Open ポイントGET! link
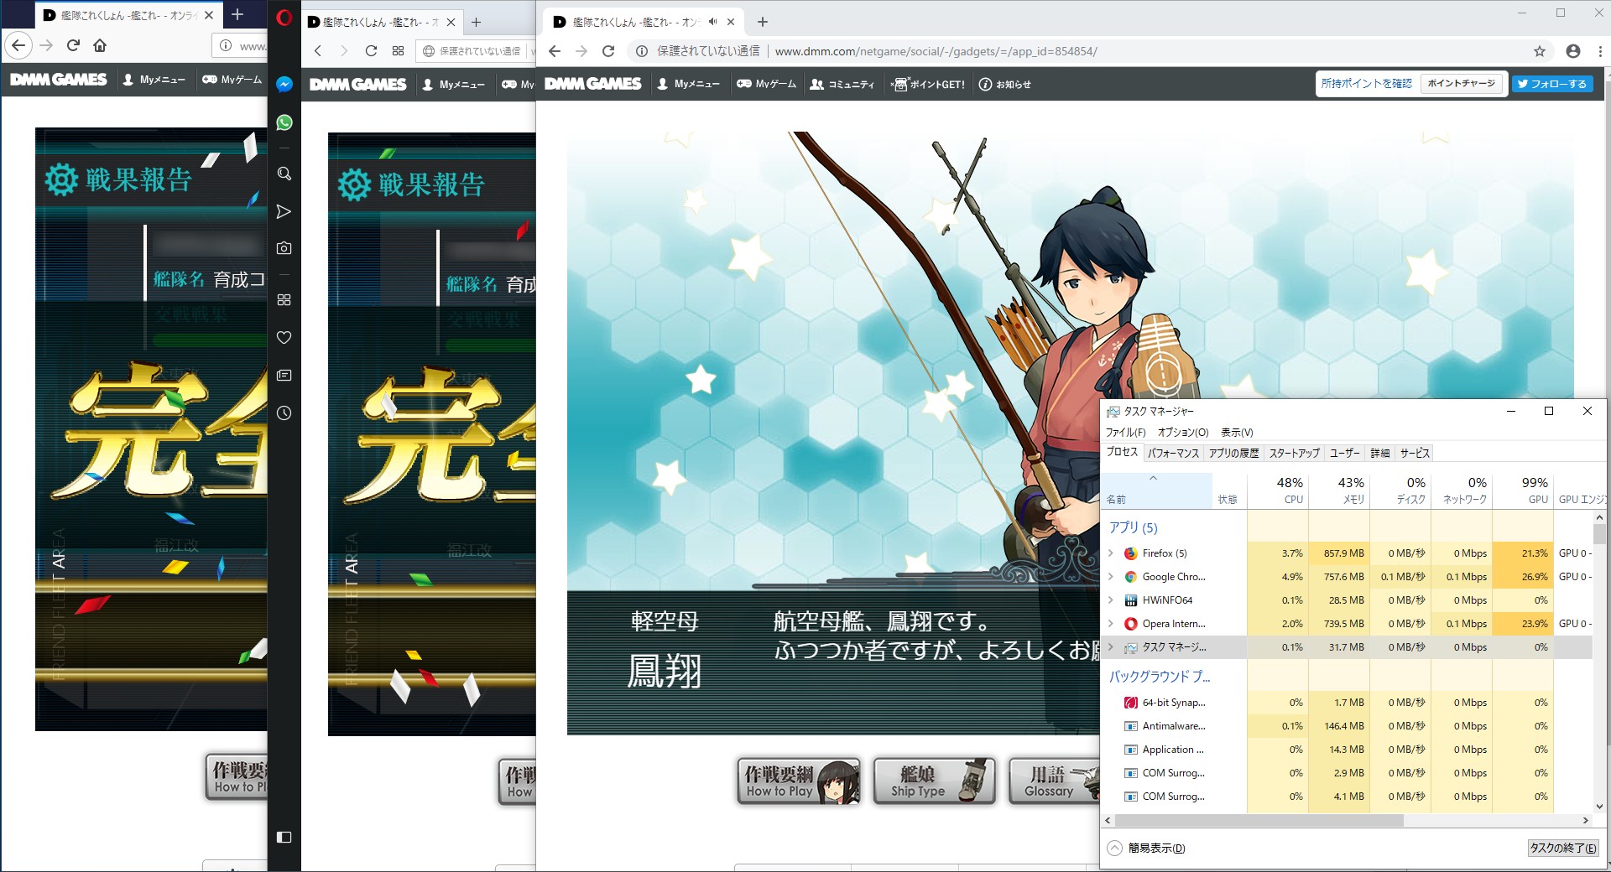This screenshot has width=1611, height=872. pos(928,84)
